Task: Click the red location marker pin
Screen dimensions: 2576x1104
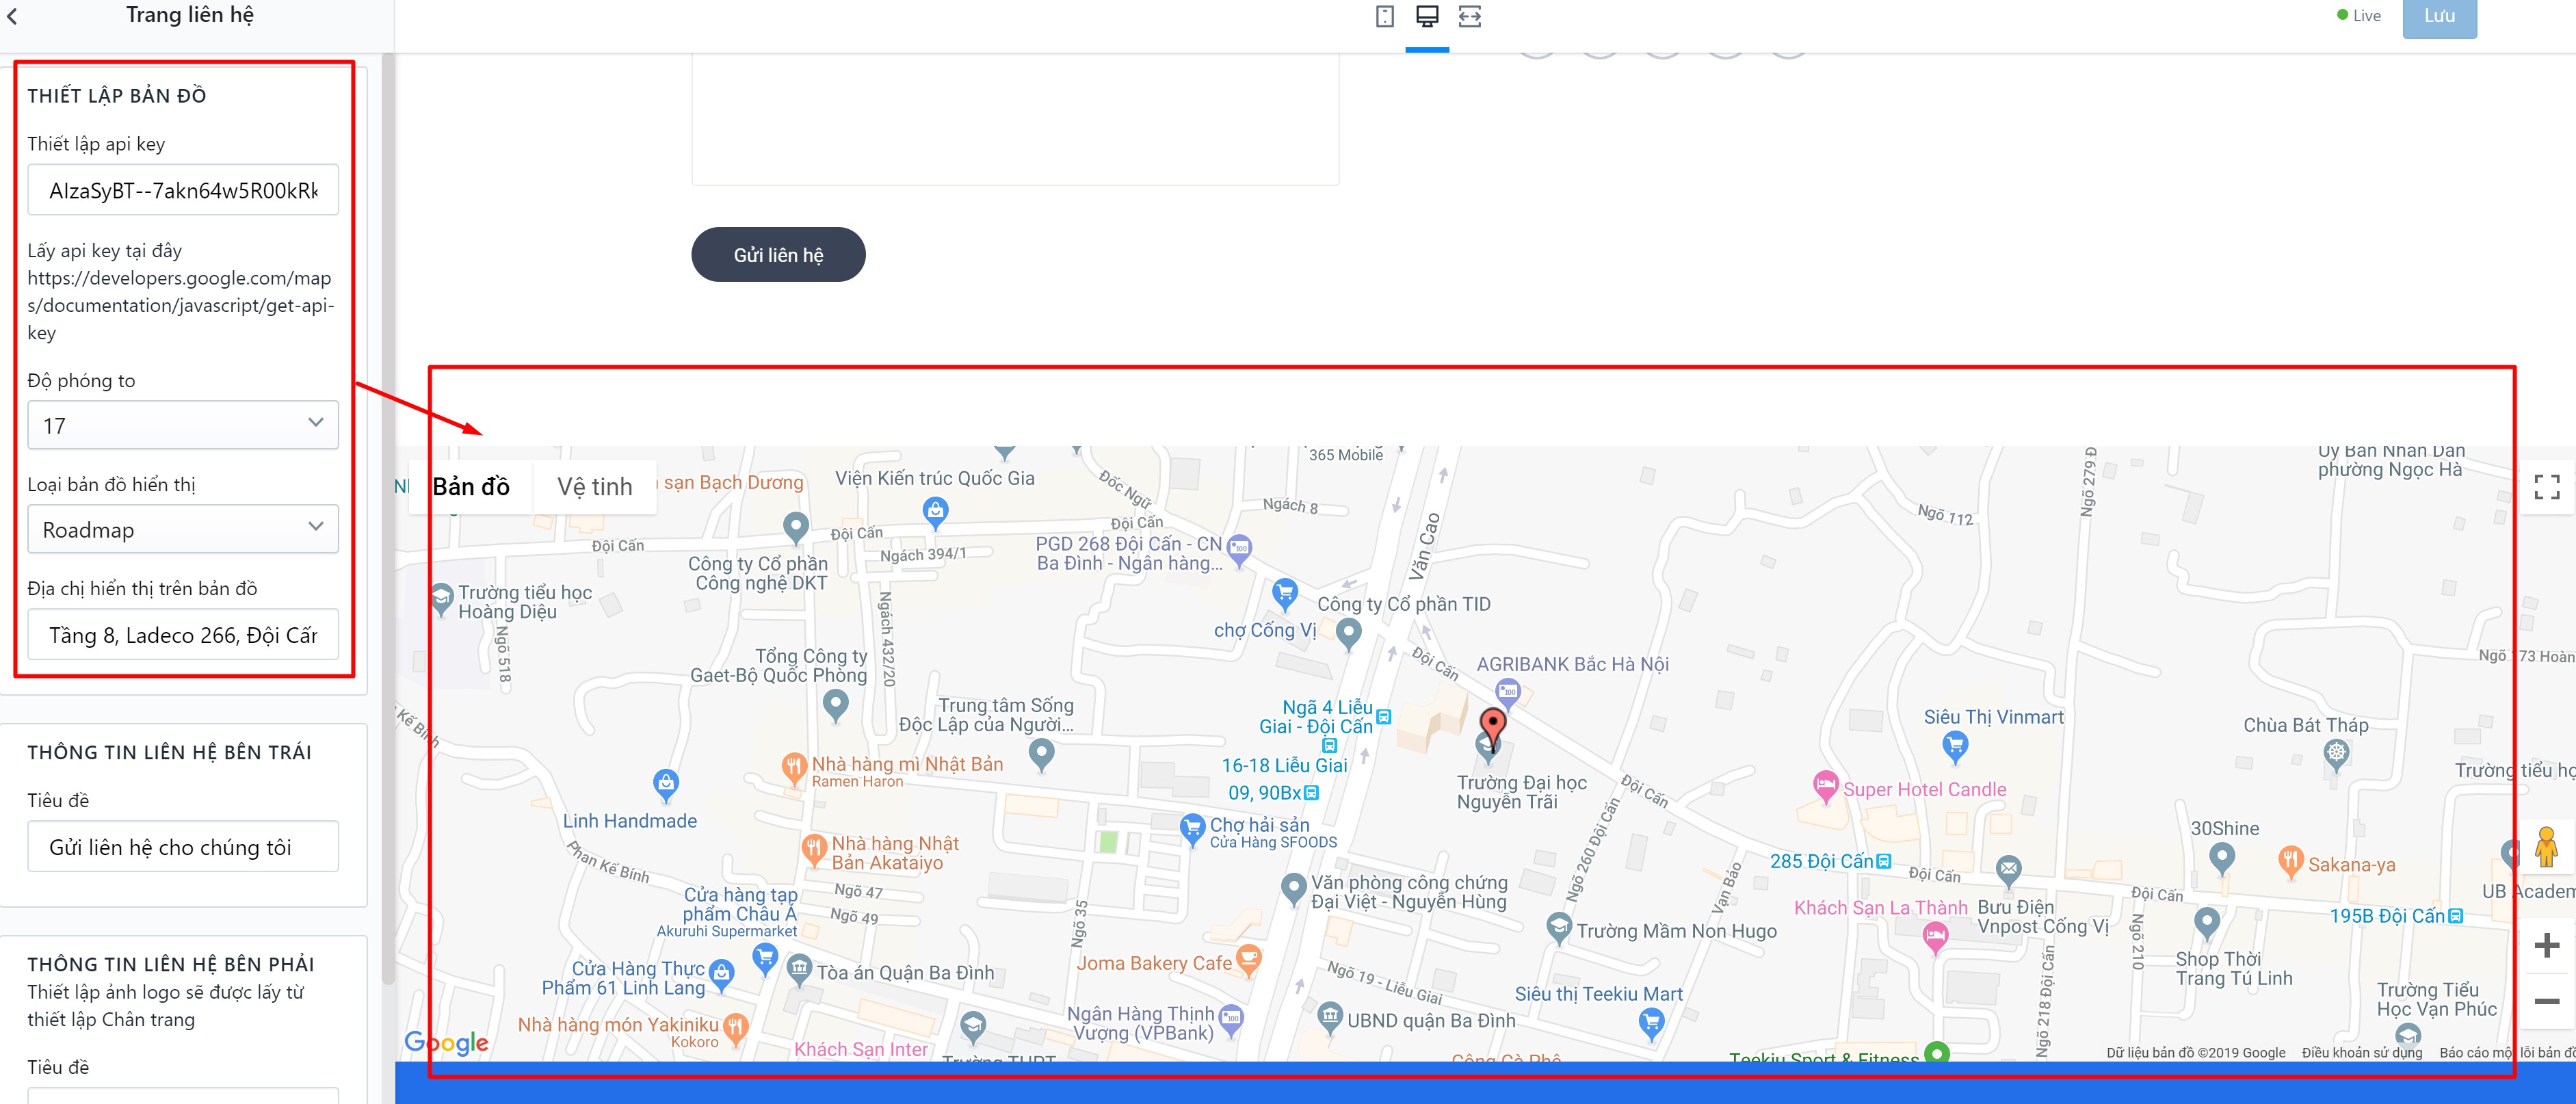Action: click(1492, 726)
